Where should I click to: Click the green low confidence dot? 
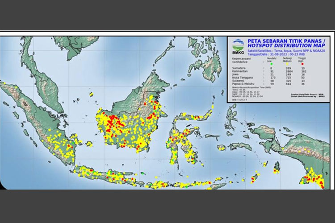pyautogui.click(x=272, y=63)
